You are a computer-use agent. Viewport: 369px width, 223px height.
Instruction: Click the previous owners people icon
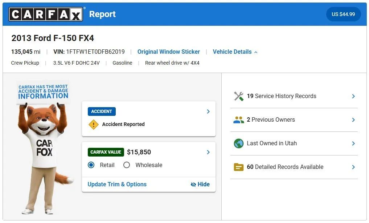[x=239, y=120]
